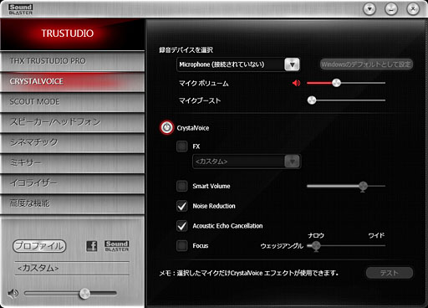Toggle the CrystalVoice power button
Image resolution: width=428 pixels, height=308 pixels.
pos(166,128)
